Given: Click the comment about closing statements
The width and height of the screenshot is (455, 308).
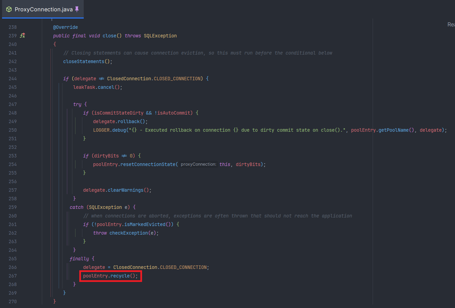Looking at the screenshot, I should tap(198, 53).
